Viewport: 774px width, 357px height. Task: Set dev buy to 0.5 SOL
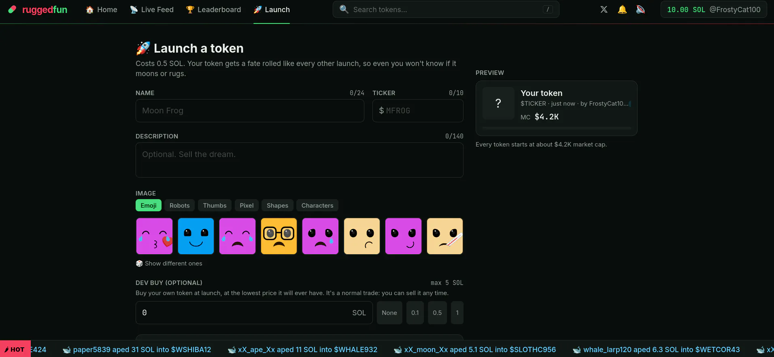[x=437, y=313]
